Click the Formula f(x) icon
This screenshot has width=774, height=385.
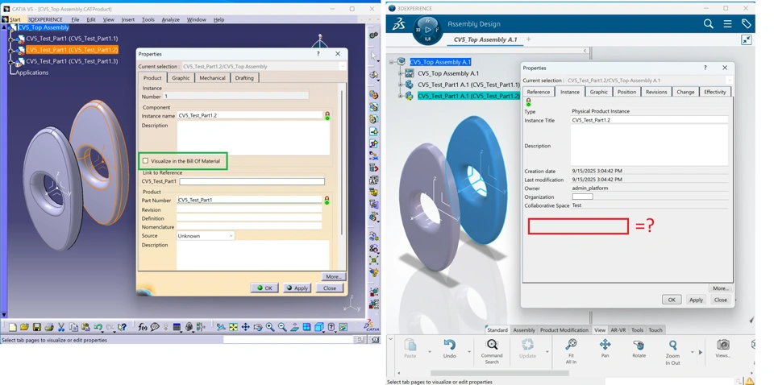point(143,327)
